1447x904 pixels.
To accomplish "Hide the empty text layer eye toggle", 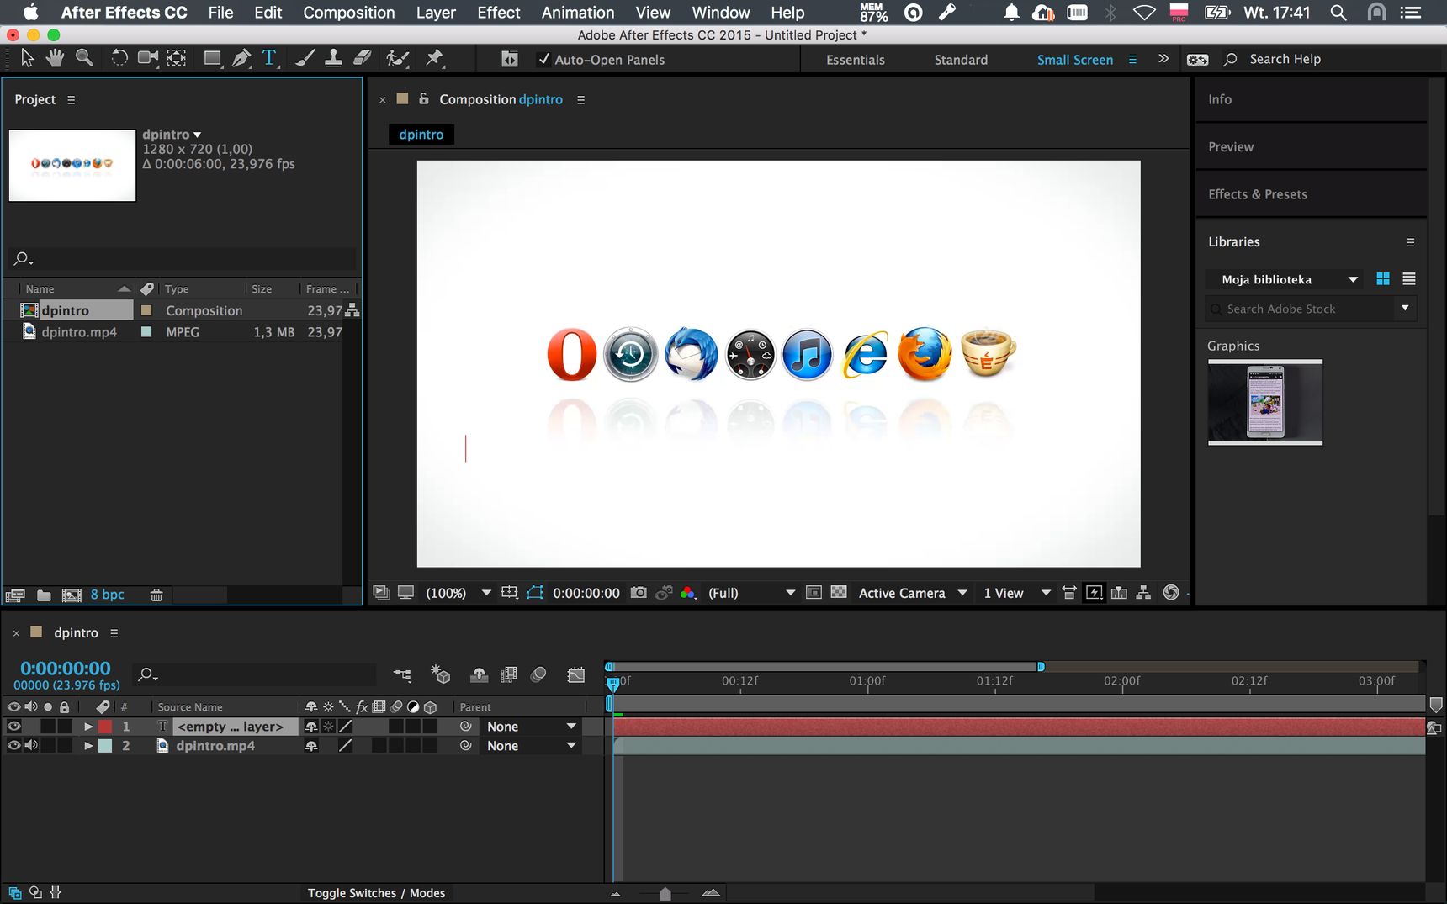I will [x=13, y=727].
